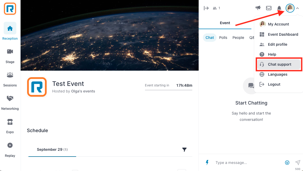Image resolution: width=303 pixels, height=171 pixels.
Task: Open the Networking section
Action: coord(10,103)
